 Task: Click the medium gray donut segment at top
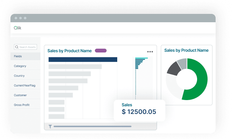pyautogui.click(x=182, y=64)
